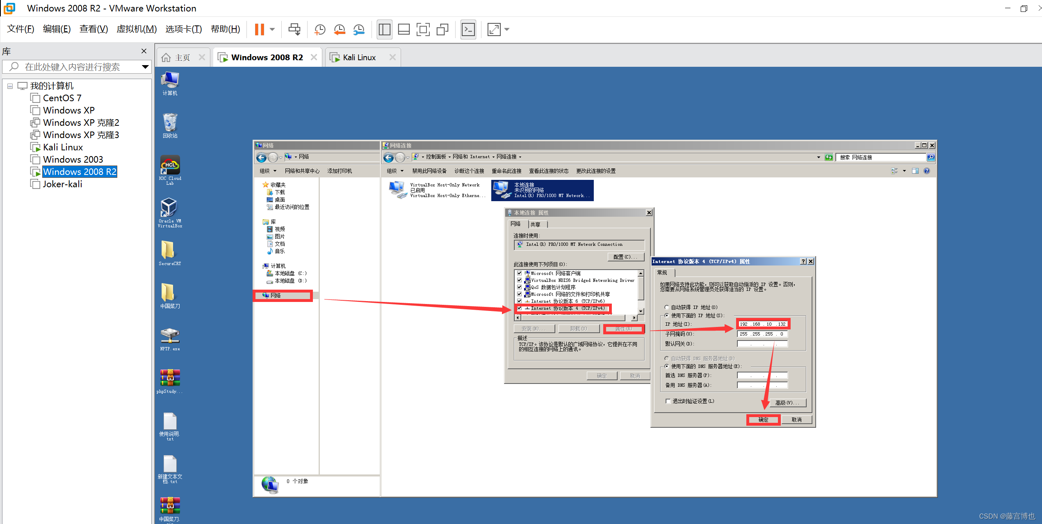Toggle the library sidebar view icon
This screenshot has height=524, width=1042.
pos(385,29)
